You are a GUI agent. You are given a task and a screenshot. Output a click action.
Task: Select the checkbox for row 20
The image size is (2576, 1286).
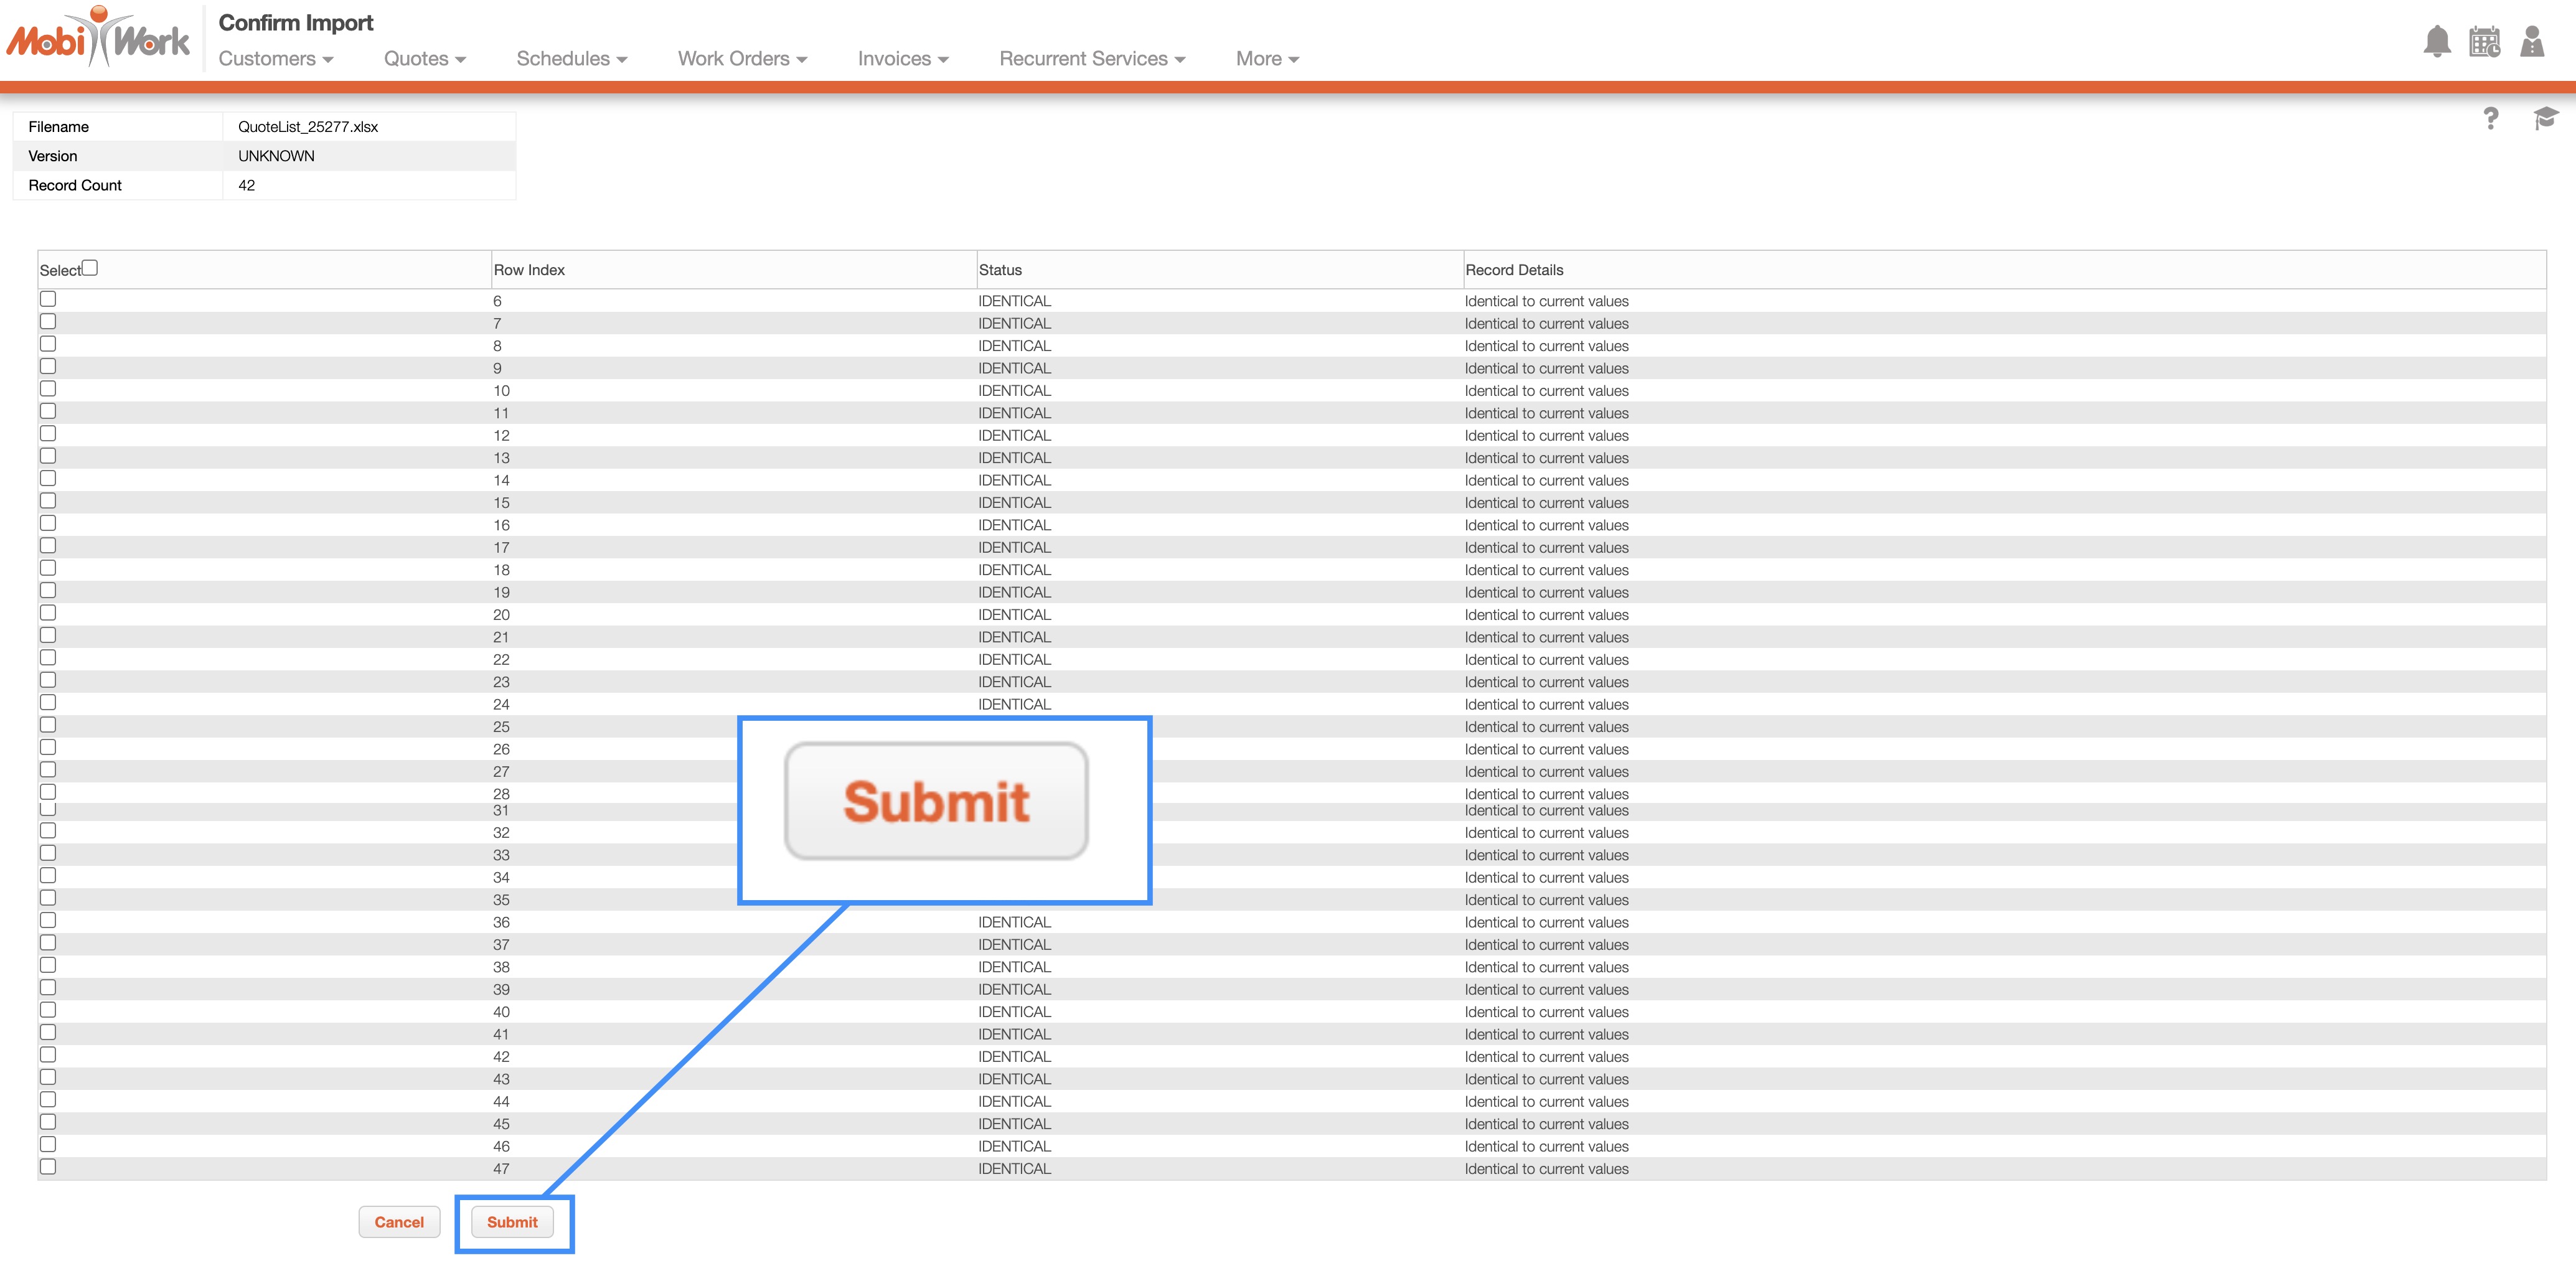point(48,613)
